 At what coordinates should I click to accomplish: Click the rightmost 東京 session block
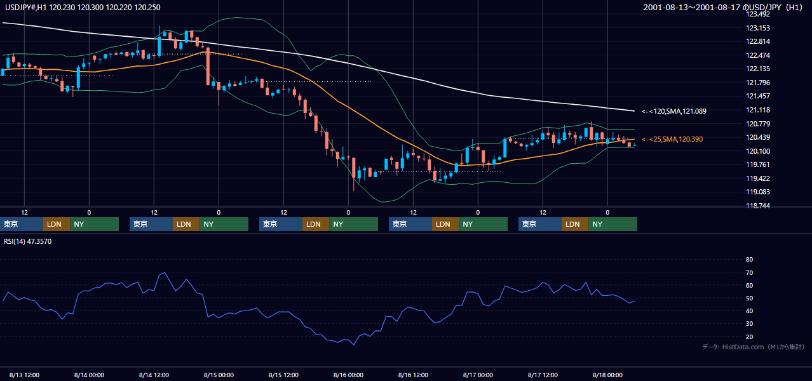click(540, 224)
